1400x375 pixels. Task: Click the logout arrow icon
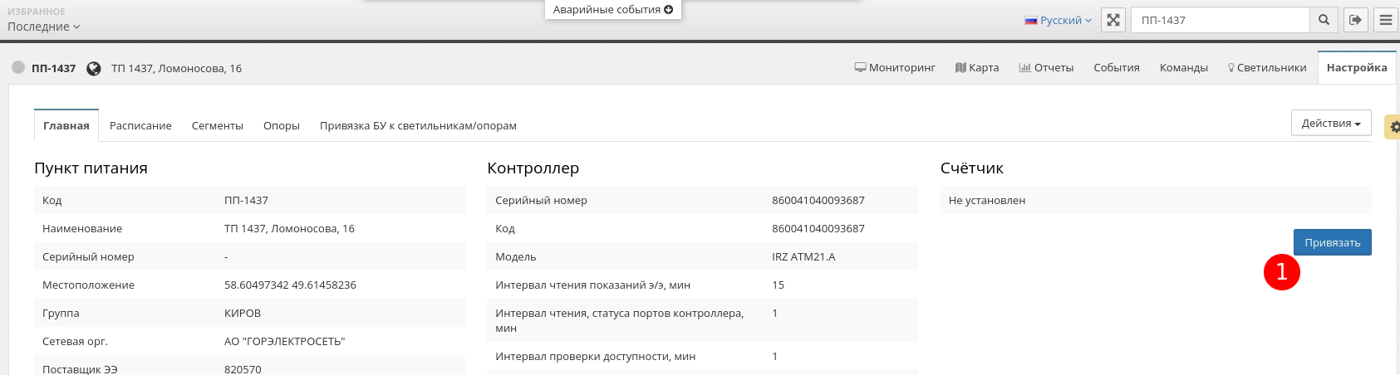pos(1355,20)
